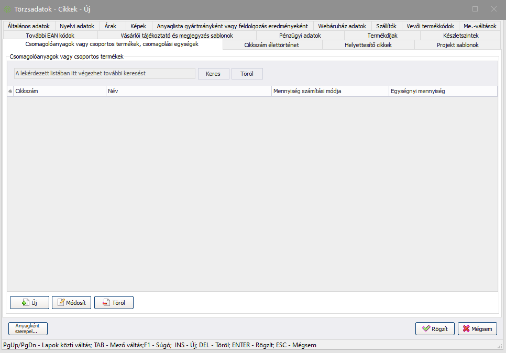This screenshot has height=353, width=506.
Task: Click the Módosít edit button
Action: [x=72, y=303]
